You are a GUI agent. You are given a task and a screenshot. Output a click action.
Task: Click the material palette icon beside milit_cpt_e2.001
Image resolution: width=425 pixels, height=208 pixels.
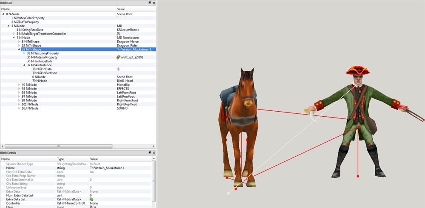point(119,57)
